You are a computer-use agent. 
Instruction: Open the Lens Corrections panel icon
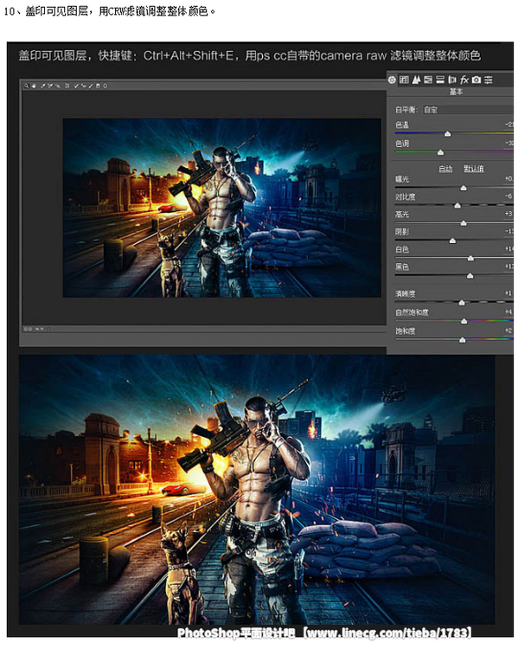pos(452,80)
